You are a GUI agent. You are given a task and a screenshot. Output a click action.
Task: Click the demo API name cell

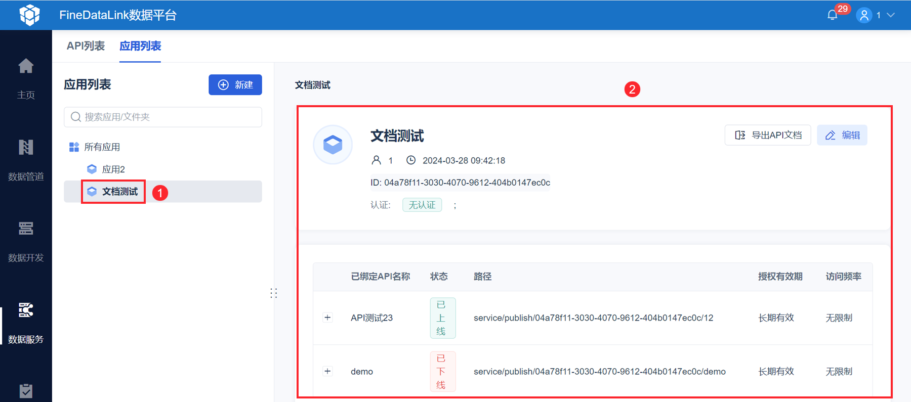tap(362, 372)
